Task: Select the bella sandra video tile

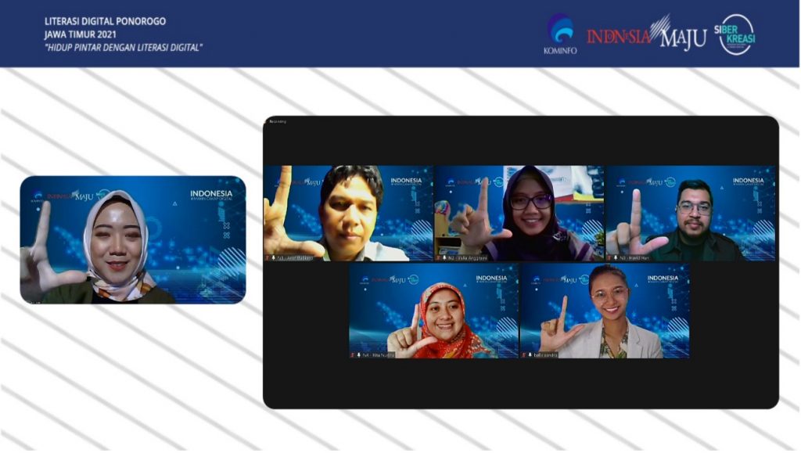Action: (605, 311)
